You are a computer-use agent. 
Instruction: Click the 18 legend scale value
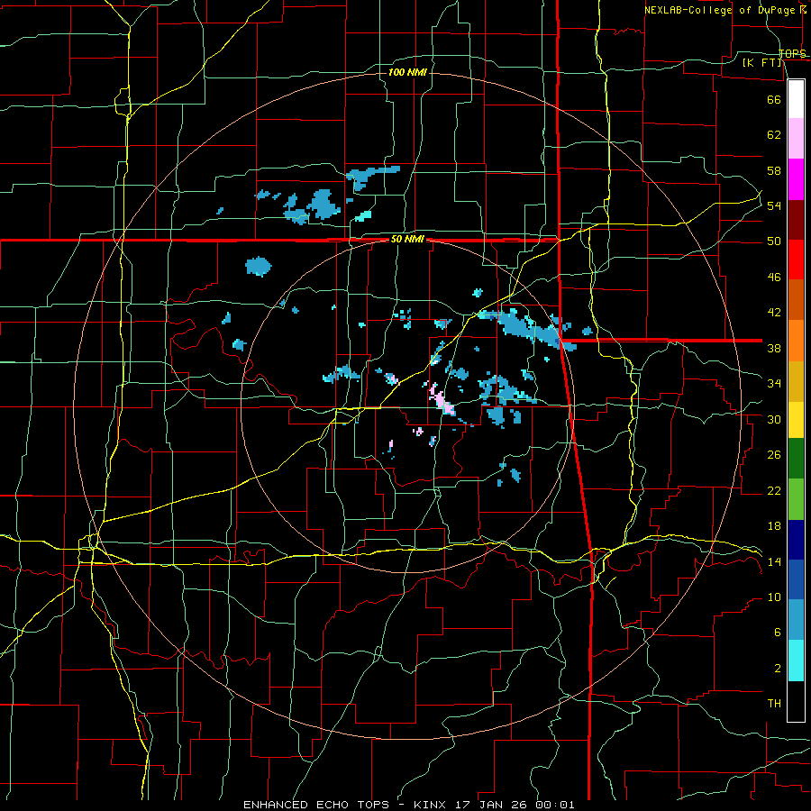pyautogui.click(x=774, y=526)
